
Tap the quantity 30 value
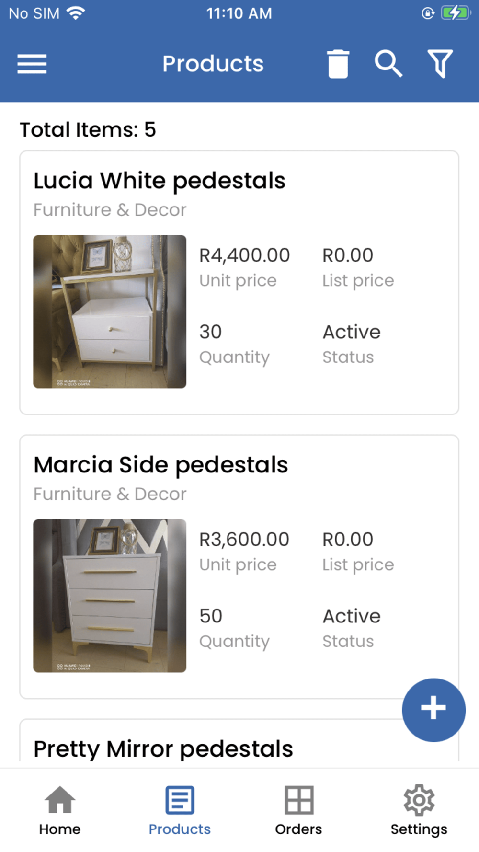point(211,332)
